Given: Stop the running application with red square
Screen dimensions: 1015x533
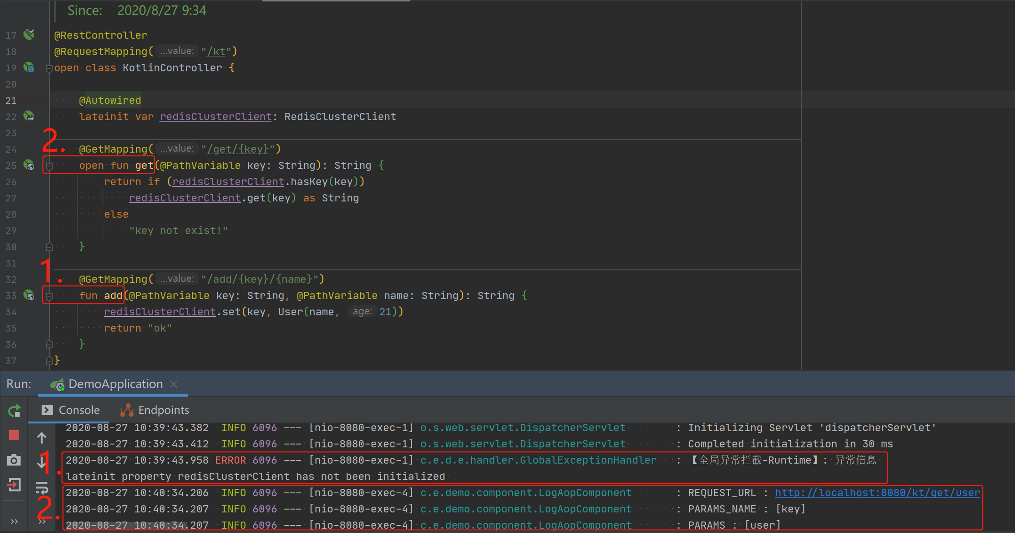Looking at the screenshot, I should pyautogui.click(x=14, y=435).
